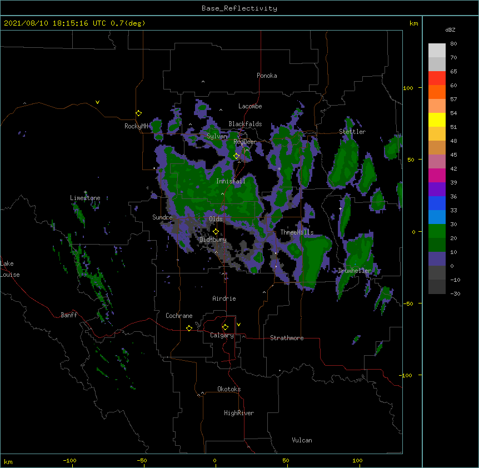Select the 33 dBZ light blue swatch
Image resolution: width=479 pixels, height=468 pixels.
(437, 217)
